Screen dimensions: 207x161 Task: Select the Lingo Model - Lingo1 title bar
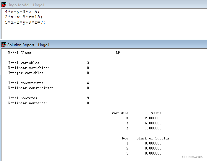coord(103,5)
